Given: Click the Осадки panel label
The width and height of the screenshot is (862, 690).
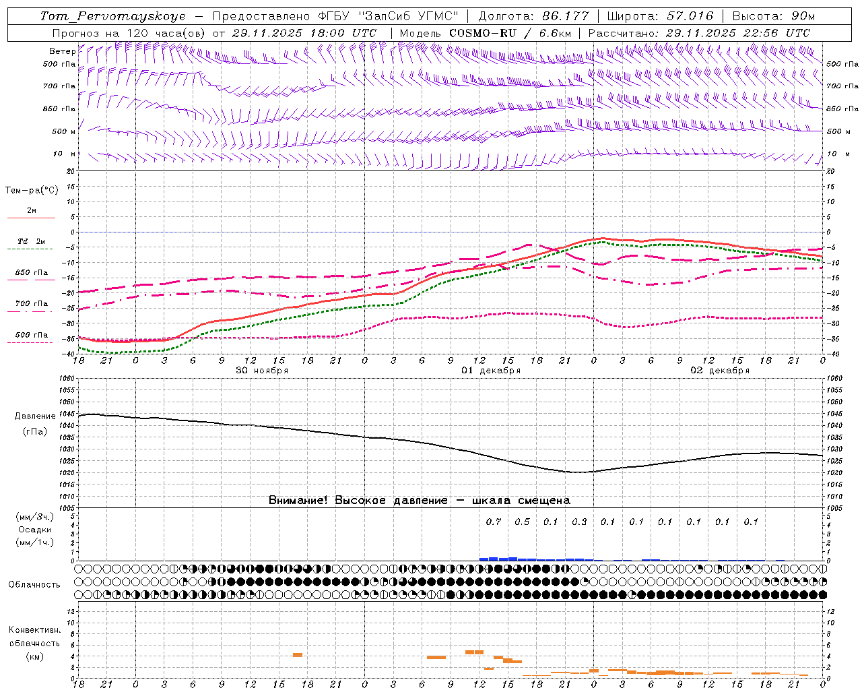Looking at the screenshot, I should click(34, 530).
